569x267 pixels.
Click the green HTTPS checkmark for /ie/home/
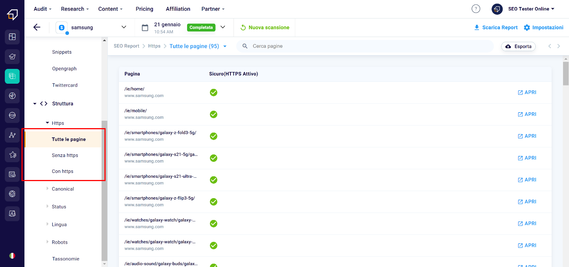(x=213, y=93)
